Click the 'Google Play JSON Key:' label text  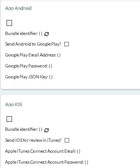pos(27,77)
